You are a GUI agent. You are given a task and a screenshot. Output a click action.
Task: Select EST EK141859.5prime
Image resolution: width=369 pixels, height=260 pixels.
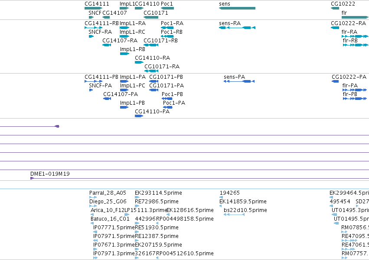click(x=221, y=206)
